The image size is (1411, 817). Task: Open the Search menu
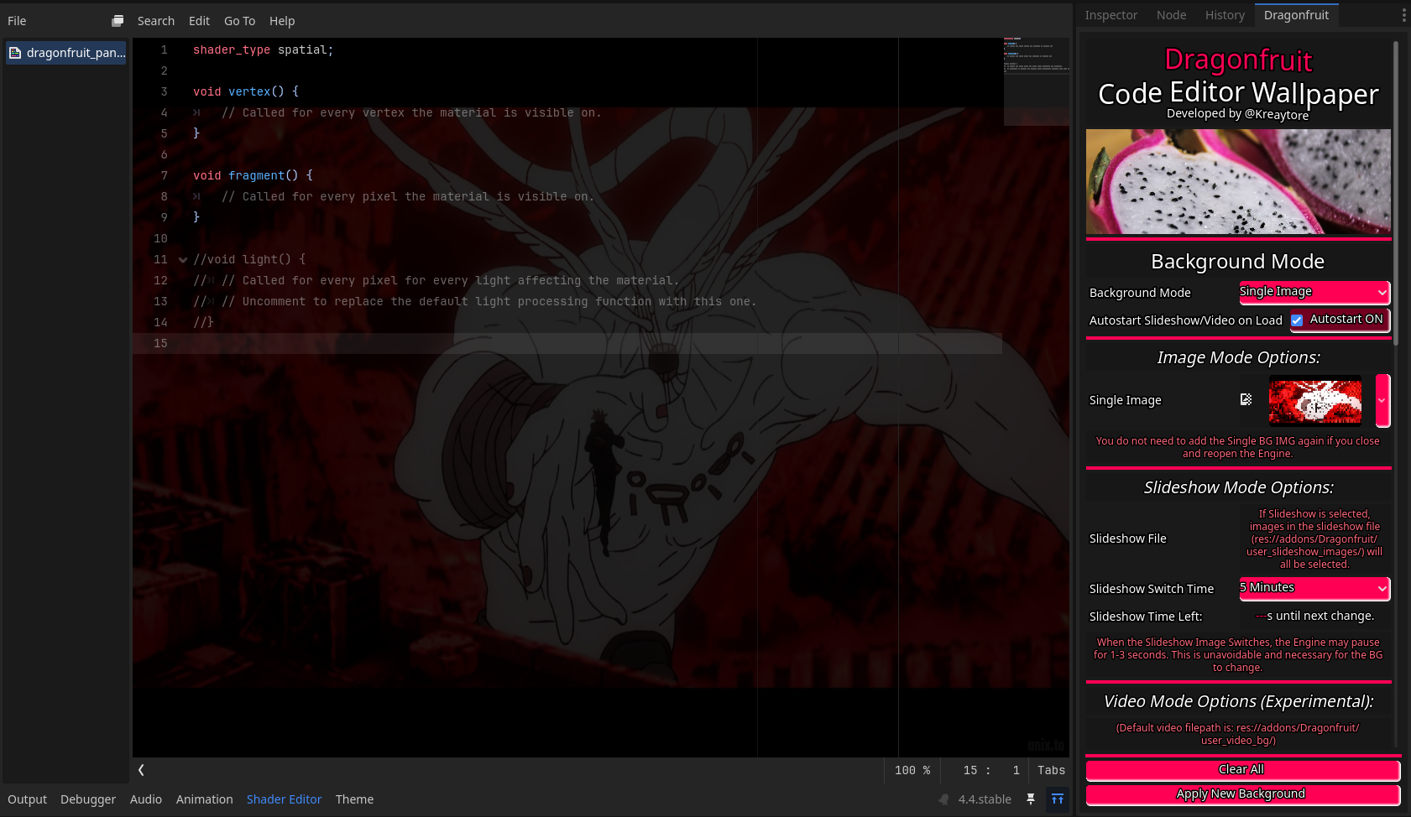tap(156, 21)
